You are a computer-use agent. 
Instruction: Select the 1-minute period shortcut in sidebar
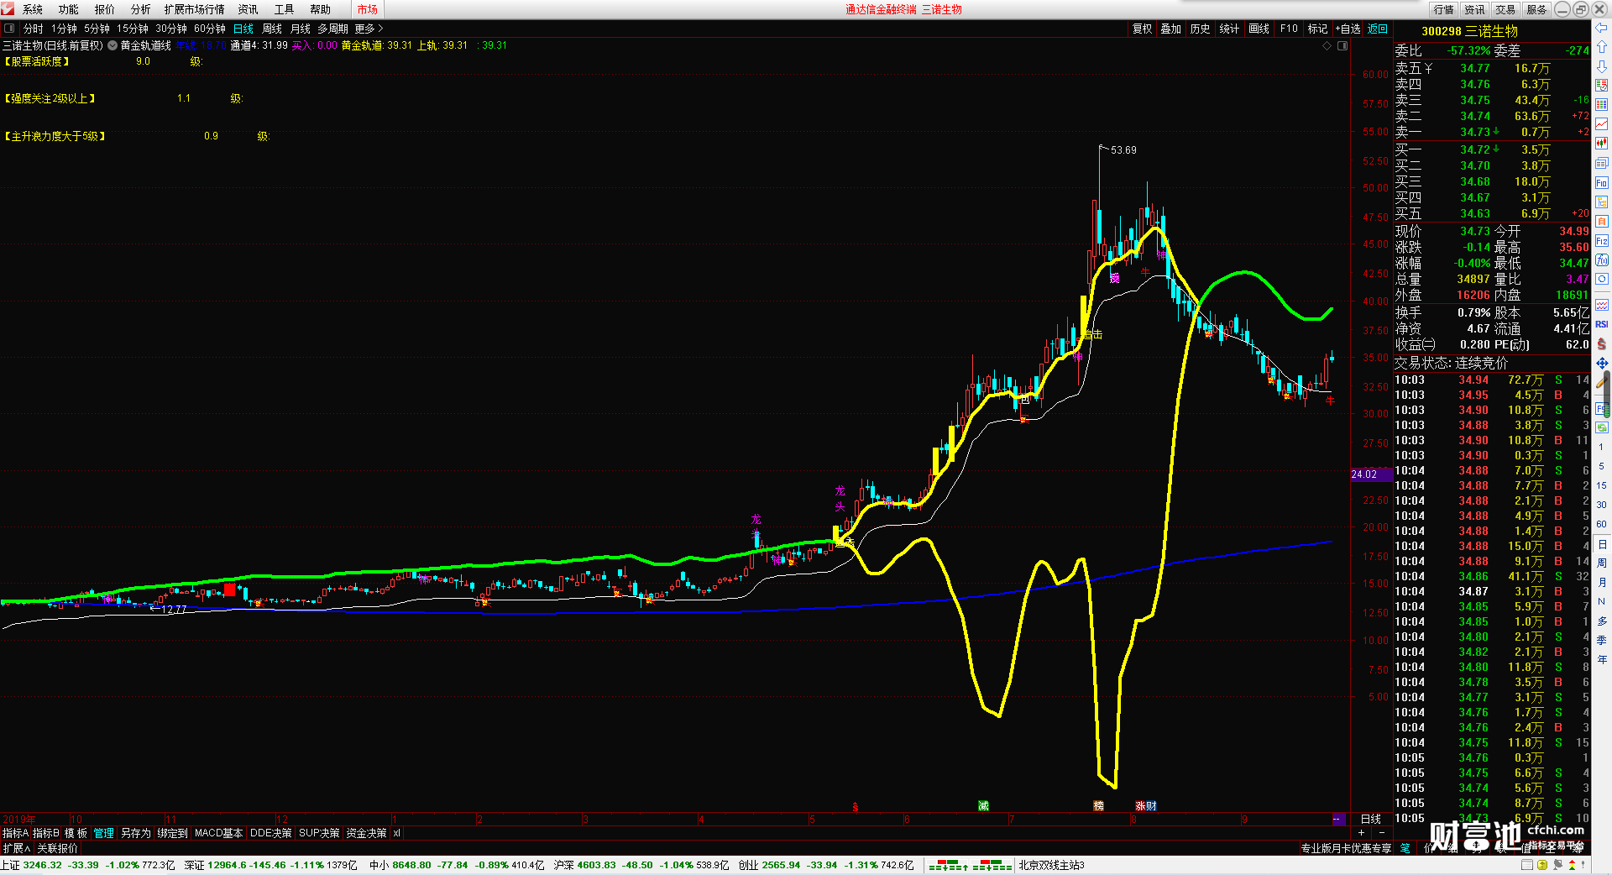[x=1601, y=447]
